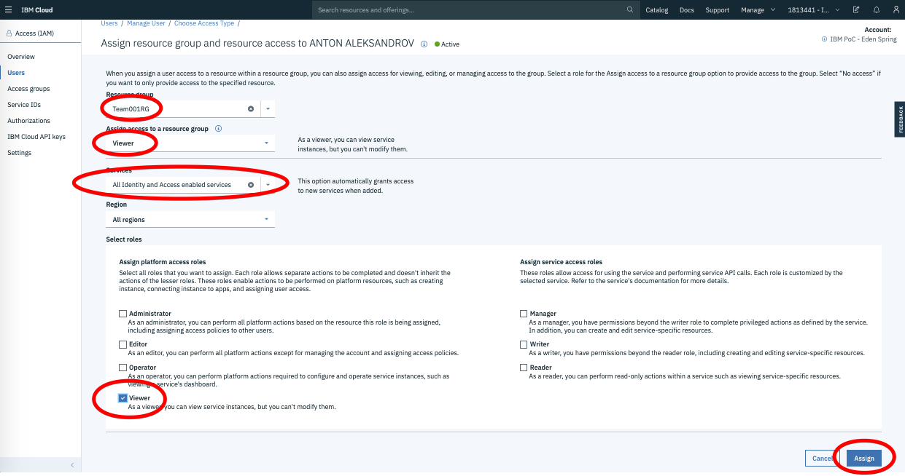This screenshot has height=476, width=905.
Task: Clear the Team001RG resource group selection
Action: tap(251, 108)
